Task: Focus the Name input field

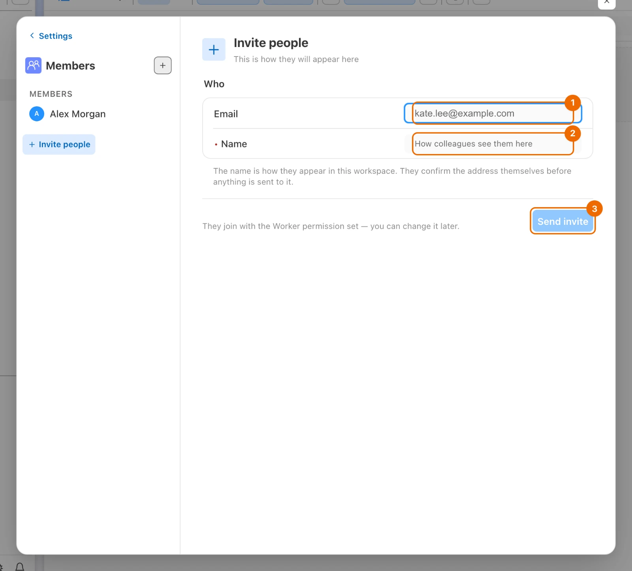Action: tap(493, 144)
